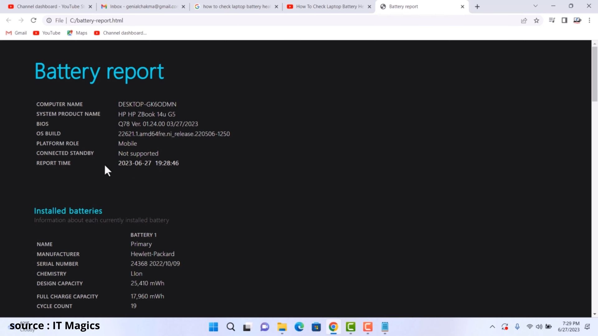Expand the hidden system tray icons chevron
Image resolution: width=598 pixels, height=336 pixels.
492,327
